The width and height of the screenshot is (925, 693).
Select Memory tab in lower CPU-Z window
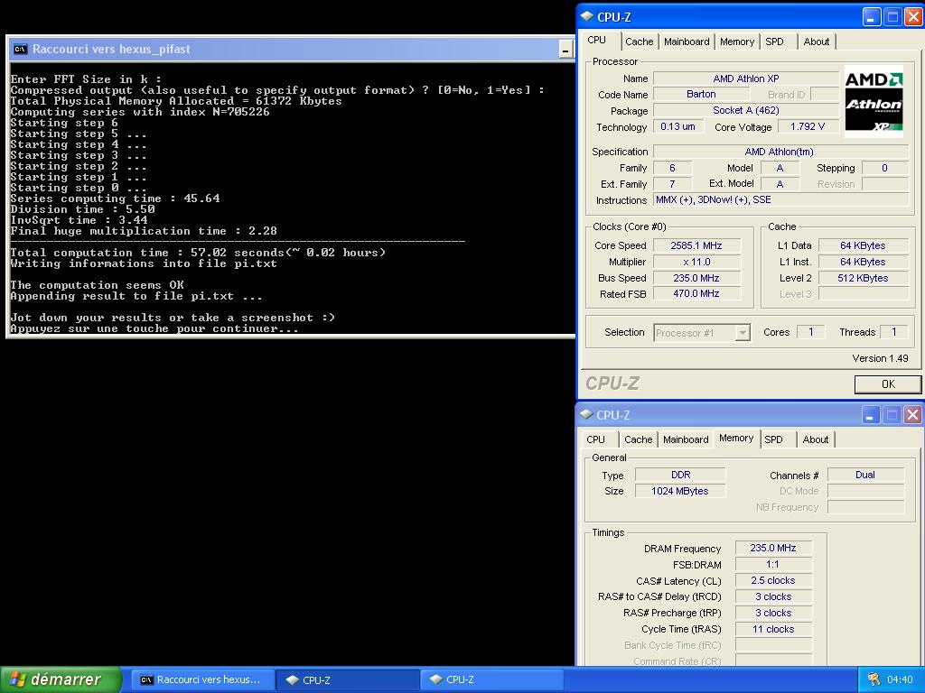[736, 438]
